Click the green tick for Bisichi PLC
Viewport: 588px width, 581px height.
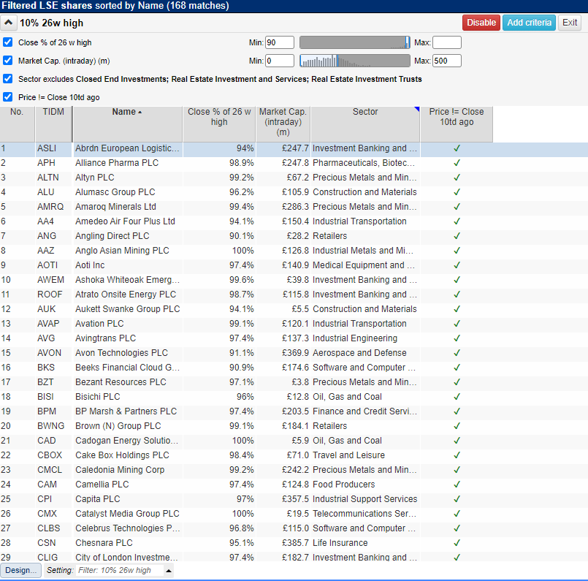point(457,397)
